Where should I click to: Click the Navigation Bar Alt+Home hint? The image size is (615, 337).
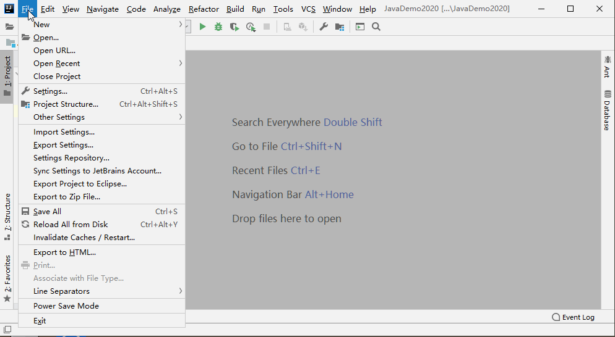pos(293,194)
